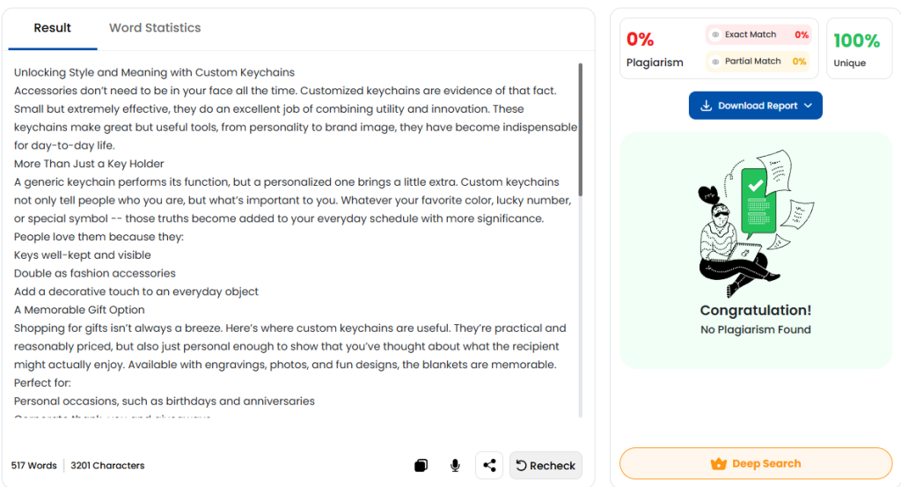Click the 517 Words counter
The height and width of the screenshot is (487, 901).
34,466
